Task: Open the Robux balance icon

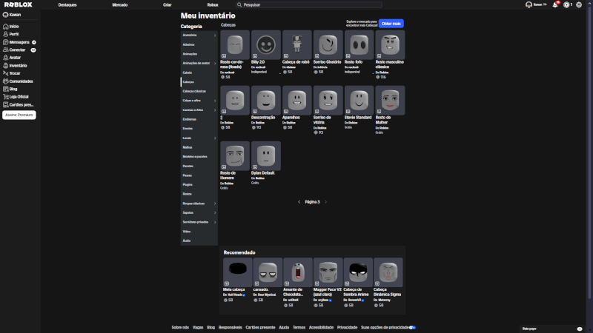Action: [x=566, y=5]
